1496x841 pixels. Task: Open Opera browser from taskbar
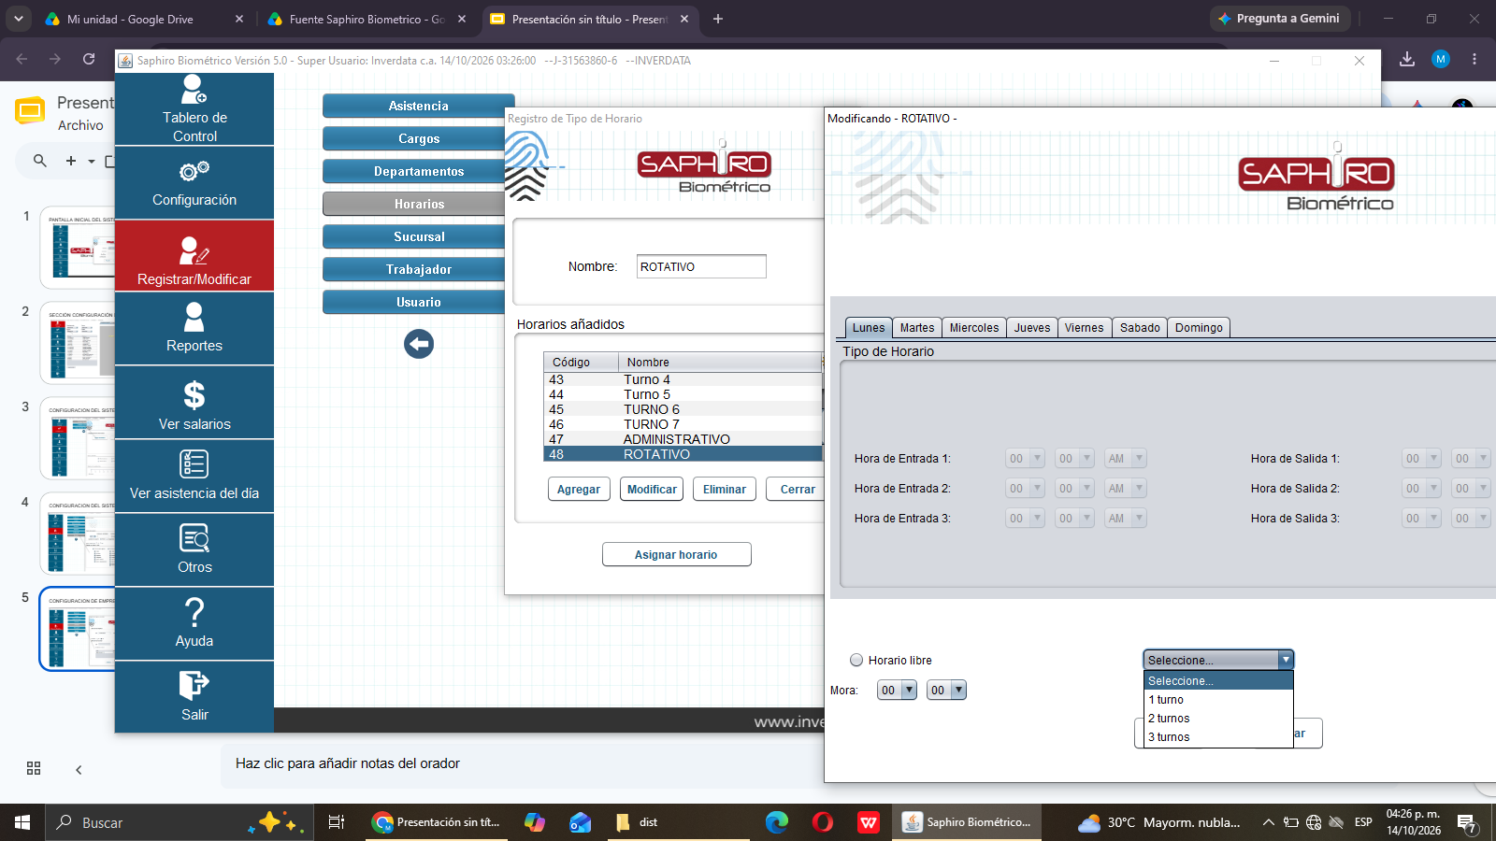click(x=823, y=822)
